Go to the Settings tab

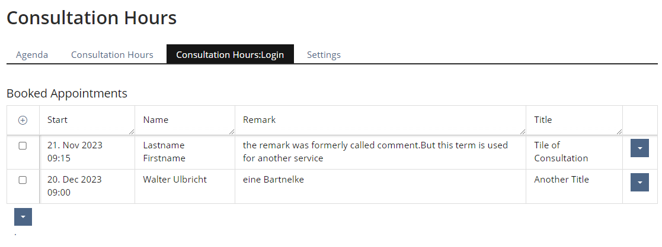(324, 55)
